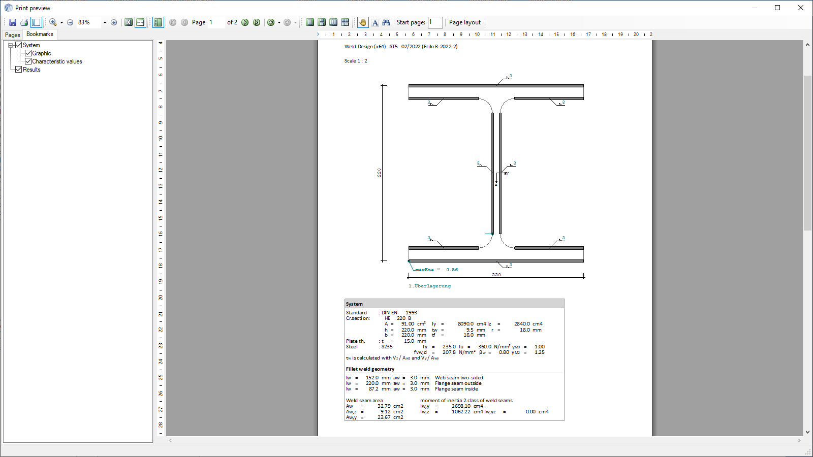The height and width of the screenshot is (457, 813).
Task: Click the Print icon
Action: point(24,22)
